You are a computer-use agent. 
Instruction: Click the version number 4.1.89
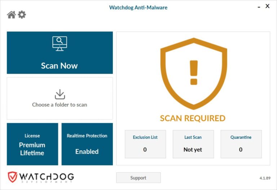click(x=265, y=178)
